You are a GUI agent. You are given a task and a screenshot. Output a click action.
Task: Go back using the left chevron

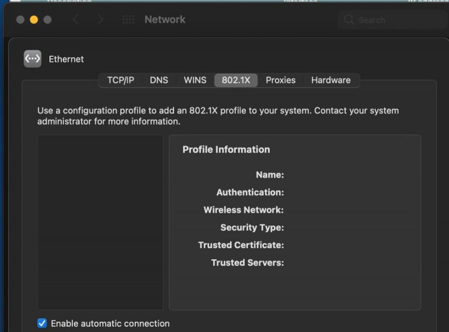76,20
